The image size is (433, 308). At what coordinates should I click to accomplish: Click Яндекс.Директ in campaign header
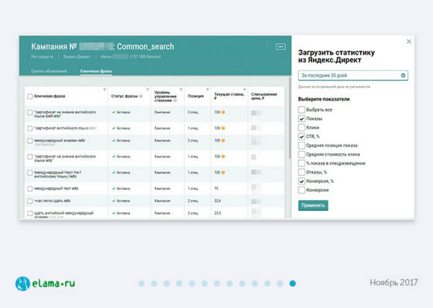[x=77, y=57]
